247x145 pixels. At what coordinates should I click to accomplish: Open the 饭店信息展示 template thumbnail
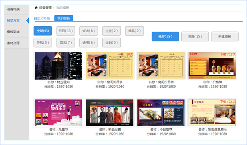click(x=212, y=113)
